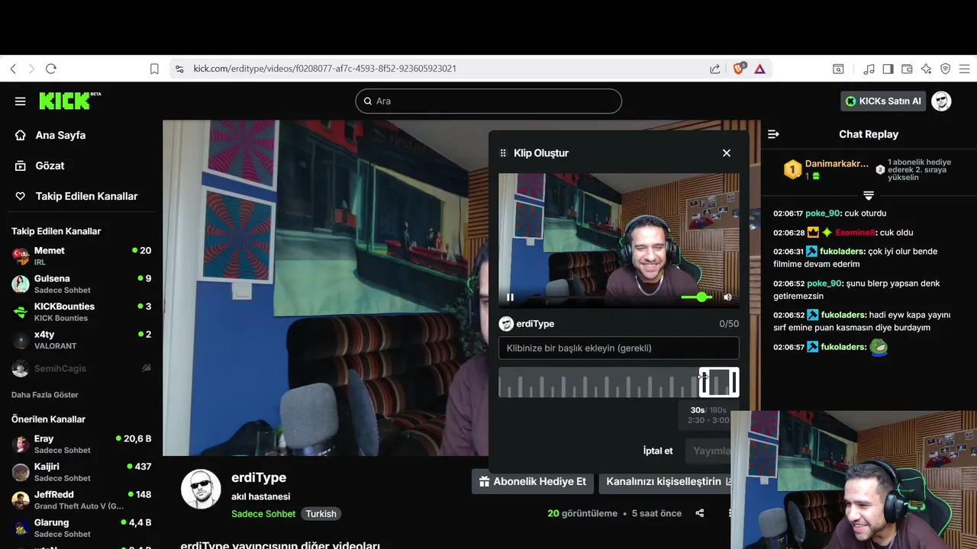Reload the current page

[51, 69]
